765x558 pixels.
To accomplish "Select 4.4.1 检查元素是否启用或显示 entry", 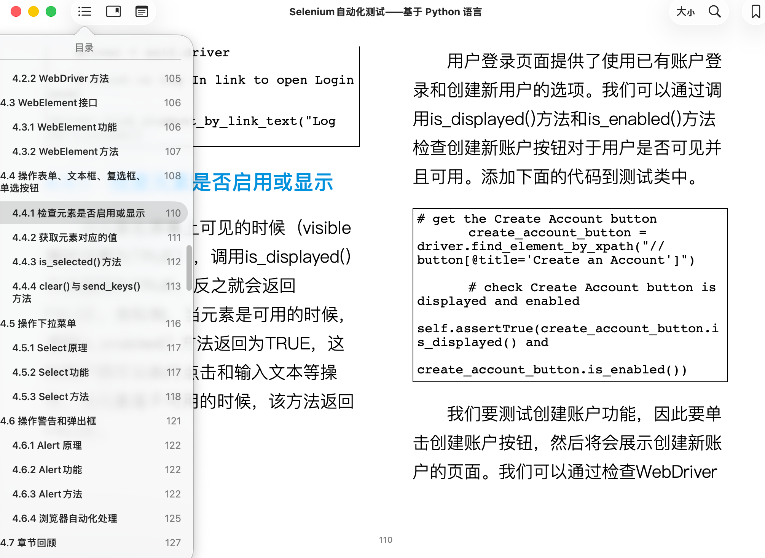I will coord(78,213).
